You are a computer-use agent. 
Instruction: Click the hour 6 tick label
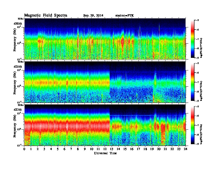[x=64, y=149]
